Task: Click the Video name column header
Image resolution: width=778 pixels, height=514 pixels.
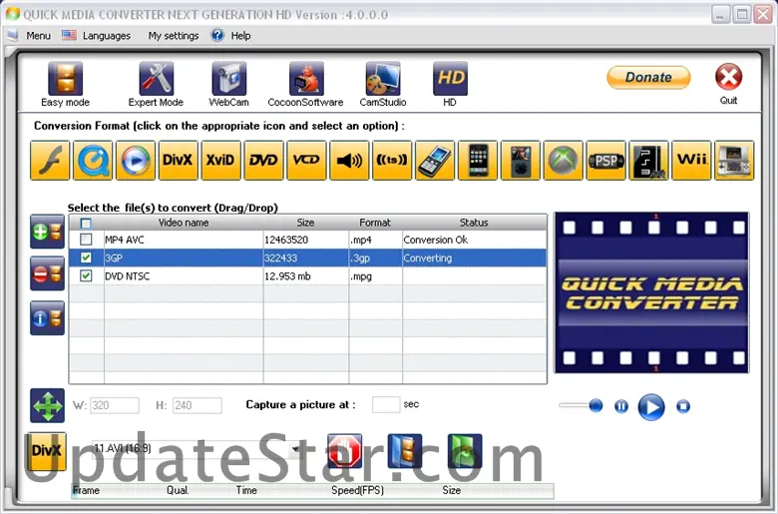Action: 184,223
